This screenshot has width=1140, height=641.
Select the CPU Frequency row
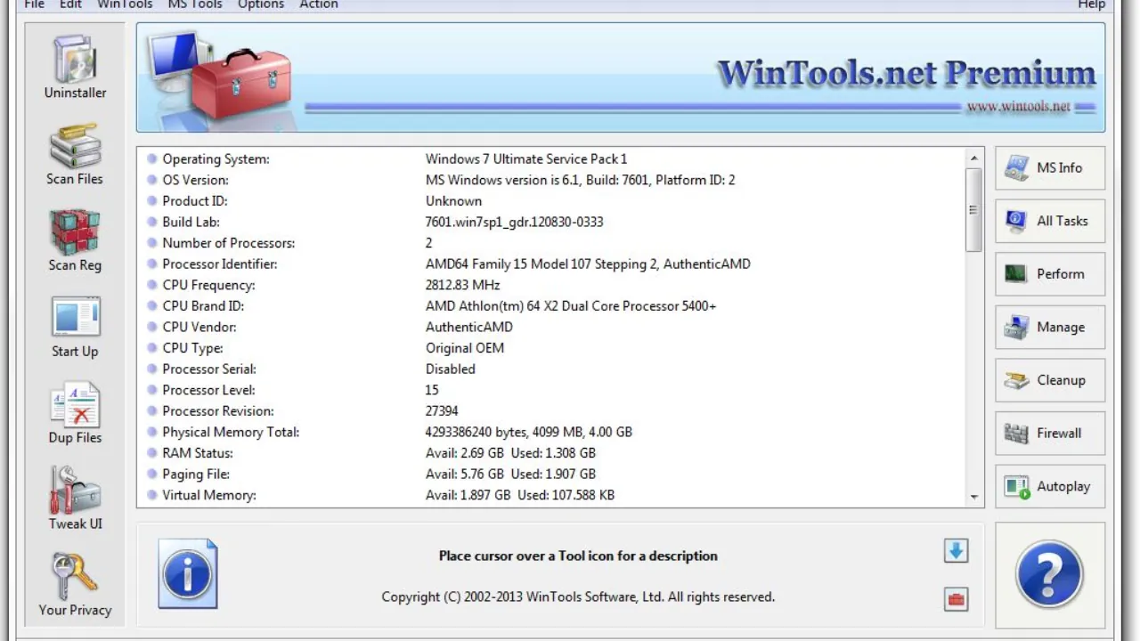point(552,286)
